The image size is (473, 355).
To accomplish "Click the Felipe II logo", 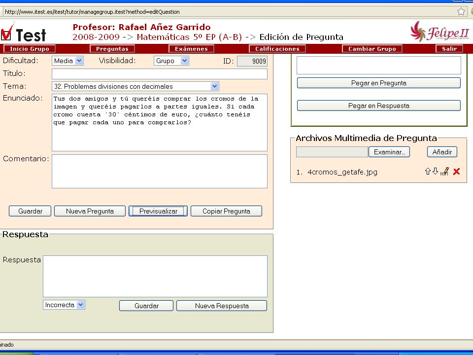I will 439,32.
